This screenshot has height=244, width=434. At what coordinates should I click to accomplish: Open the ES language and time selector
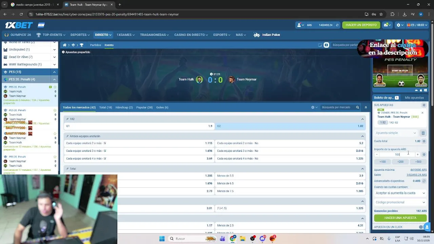[x=417, y=25]
